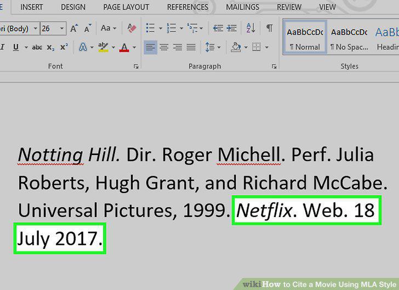Screen dimensions: 399x290
Task: Click the text "July 2017."
Action: 60,238
